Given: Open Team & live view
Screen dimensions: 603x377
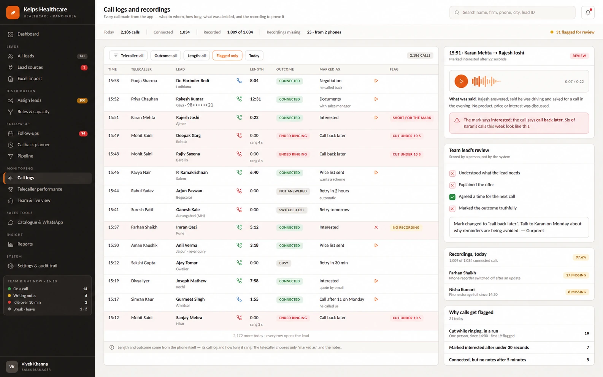Looking at the screenshot, I should 48,201.
